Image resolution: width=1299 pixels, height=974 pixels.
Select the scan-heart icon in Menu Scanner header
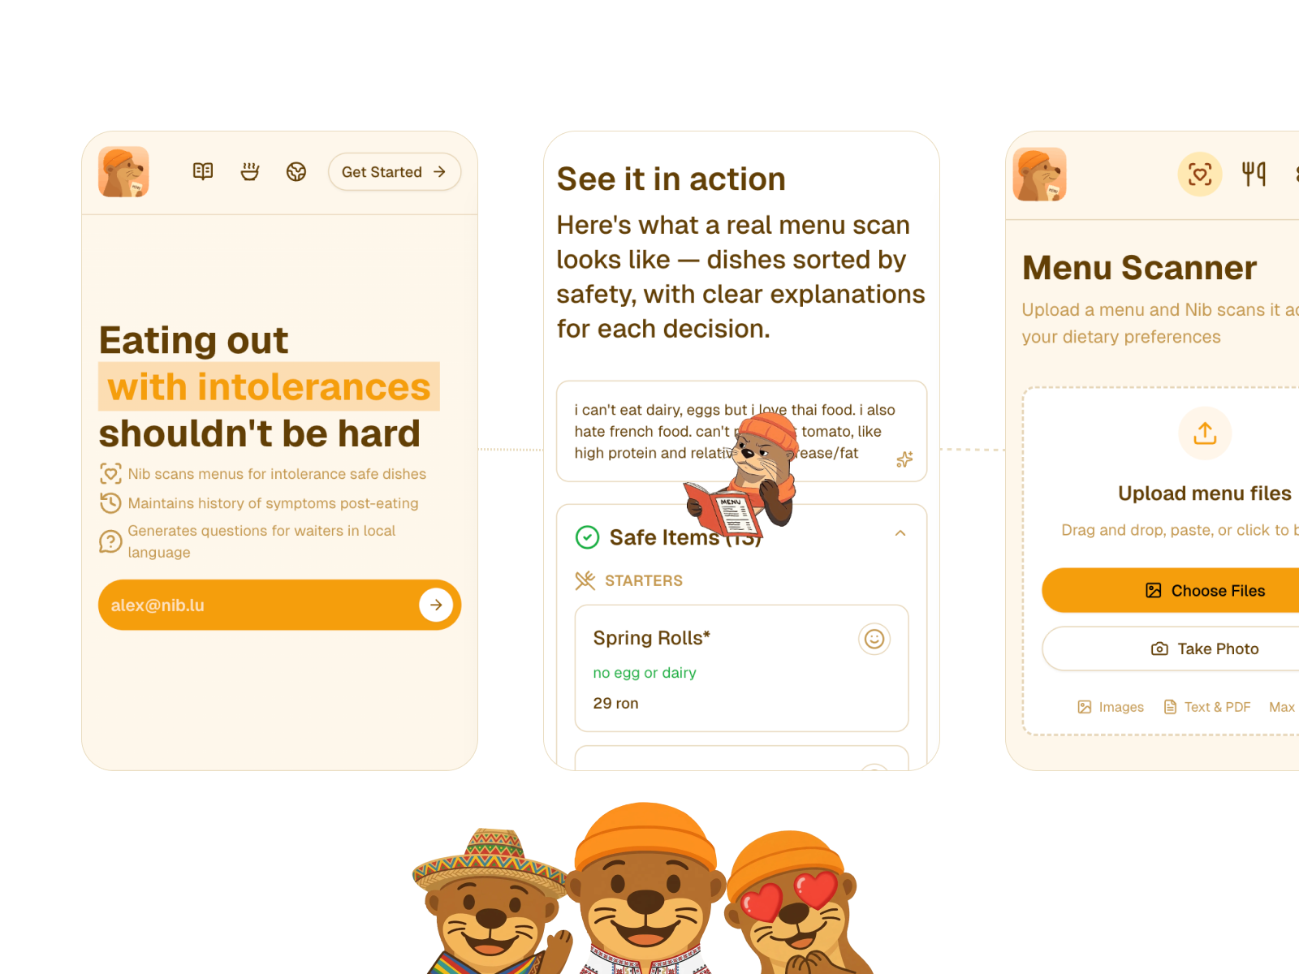pos(1200,174)
